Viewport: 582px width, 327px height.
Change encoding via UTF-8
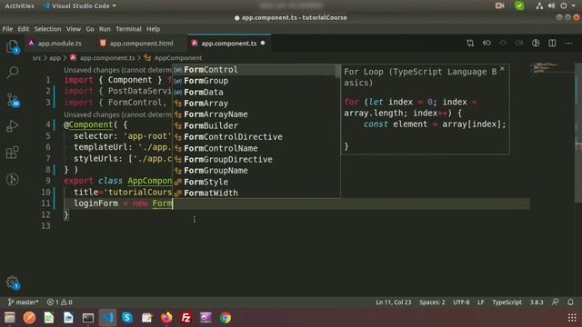tap(461, 302)
